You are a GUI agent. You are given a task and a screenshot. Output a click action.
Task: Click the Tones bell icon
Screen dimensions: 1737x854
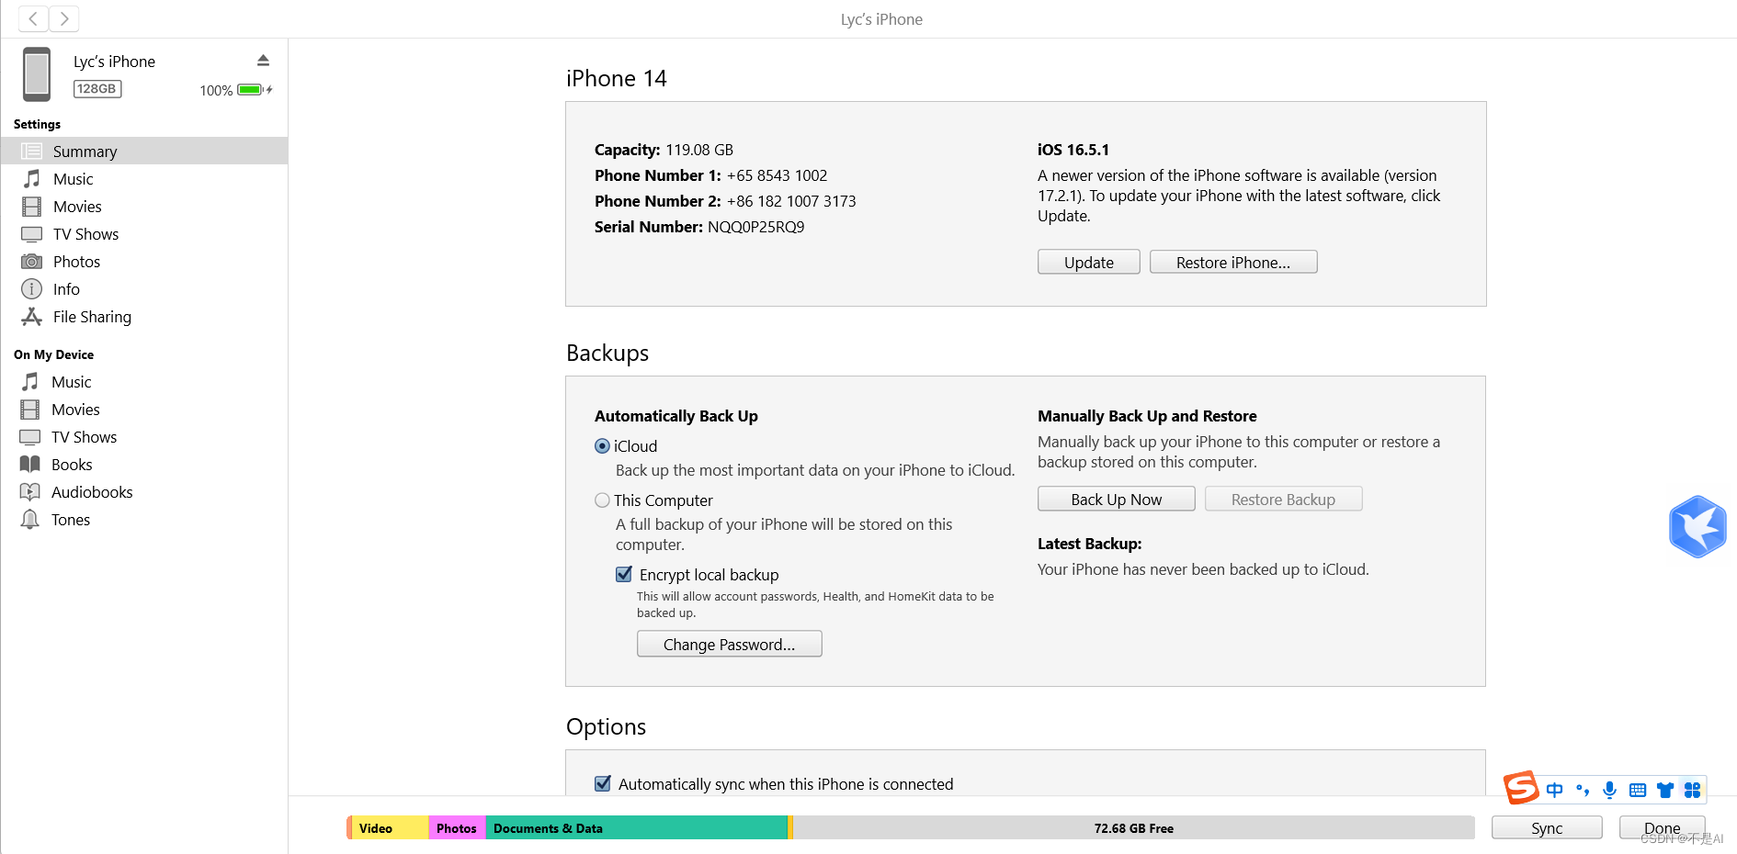pyautogui.click(x=29, y=520)
